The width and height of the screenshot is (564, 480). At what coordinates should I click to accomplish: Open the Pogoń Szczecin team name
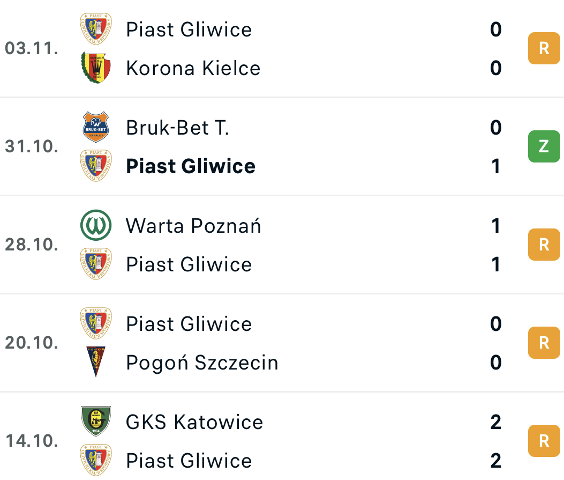[x=202, y=363]
